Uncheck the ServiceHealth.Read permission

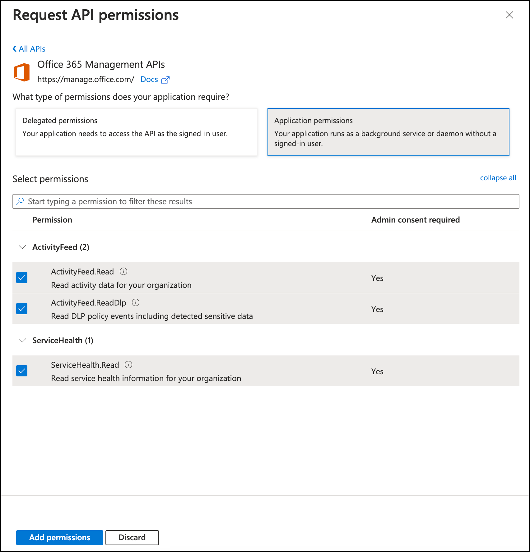[22, 371]
